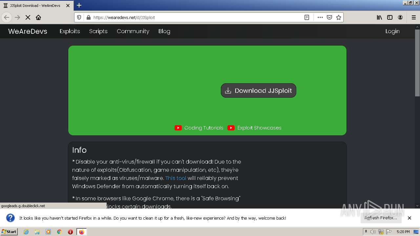Stop the page from loading
Image resolution: width=420 pixels, height=236 pixels.
(28, 17)
